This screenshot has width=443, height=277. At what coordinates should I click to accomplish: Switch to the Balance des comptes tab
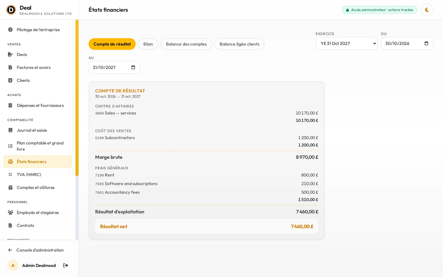pos(186,44)
